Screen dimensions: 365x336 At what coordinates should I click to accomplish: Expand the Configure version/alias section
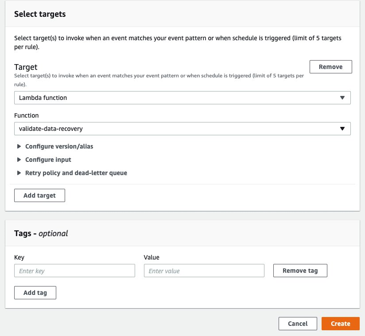click(60, 146)
